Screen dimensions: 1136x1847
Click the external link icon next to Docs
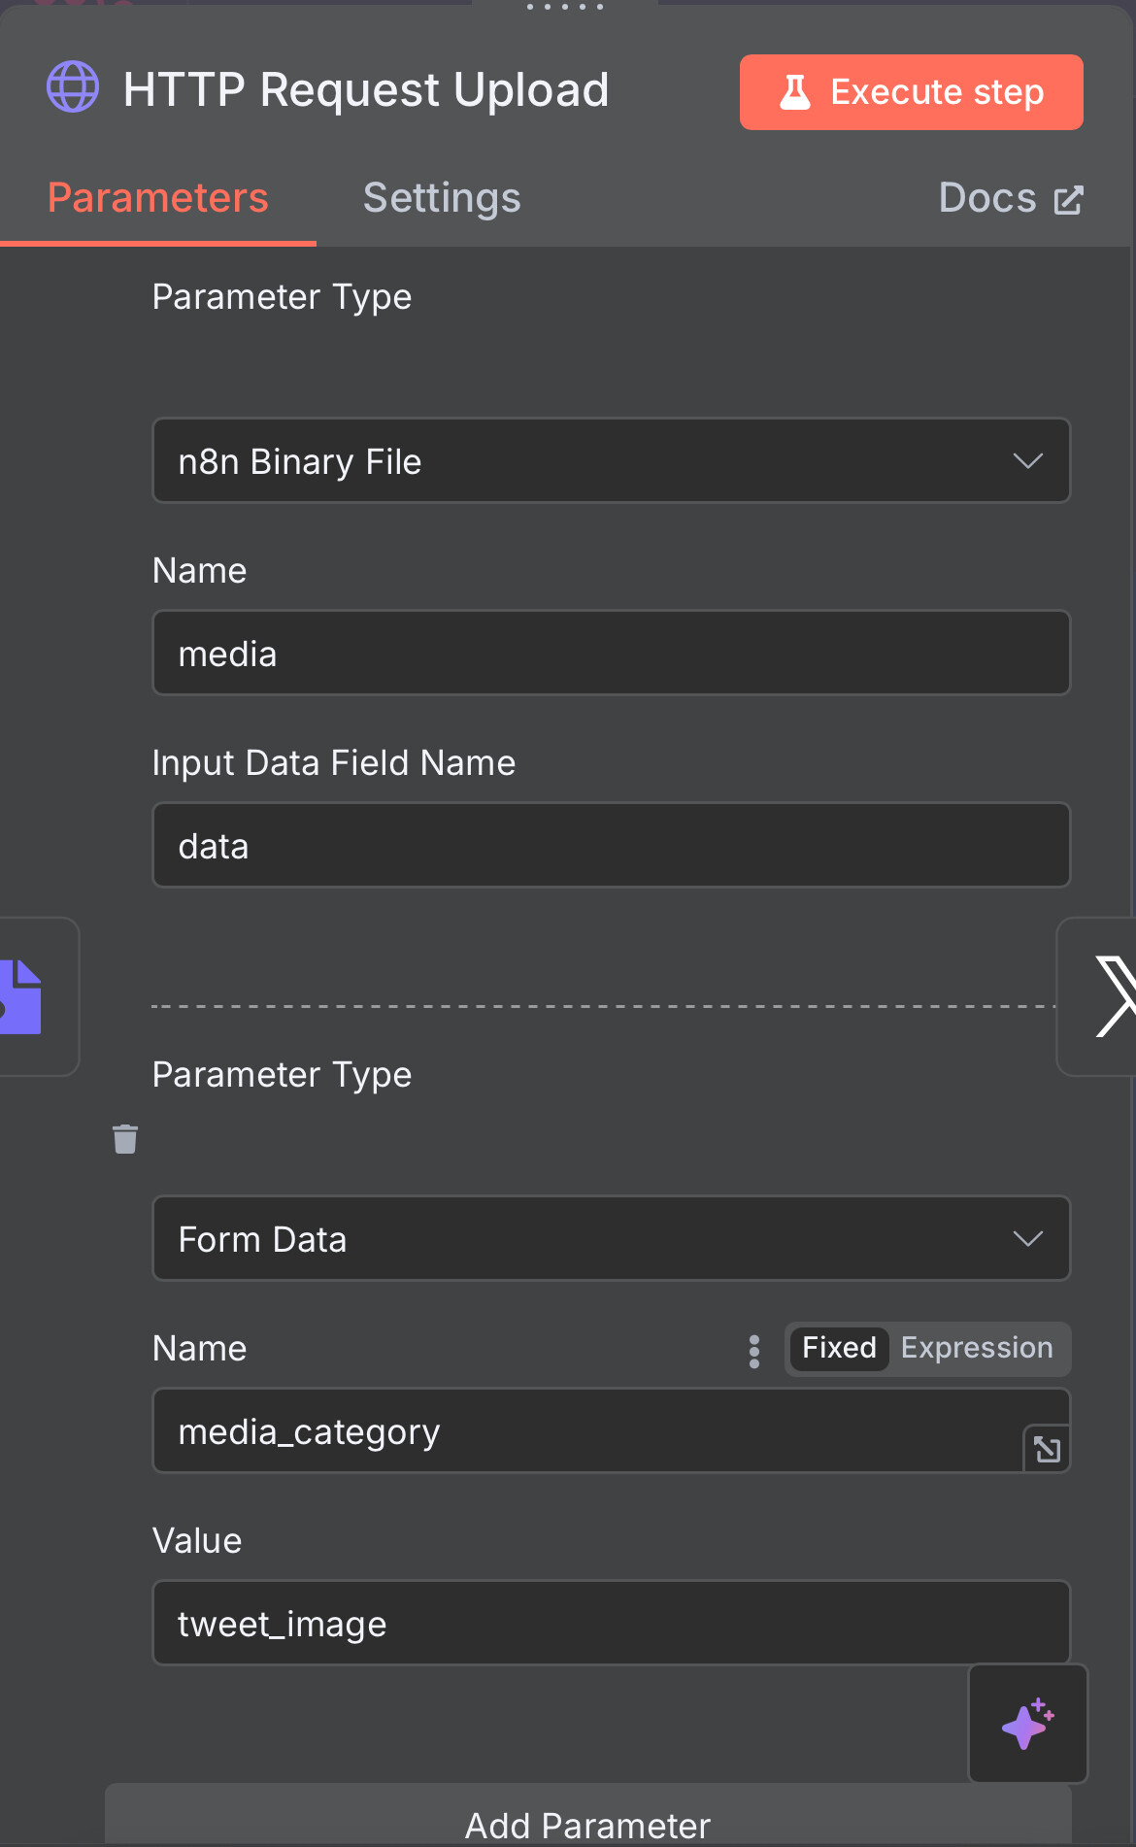click(x=1068, y=200)
